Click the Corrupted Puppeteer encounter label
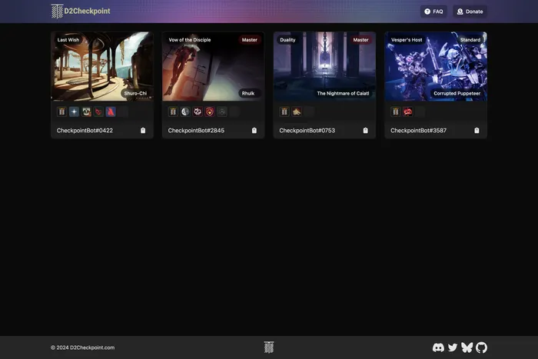 click(457, 93)
